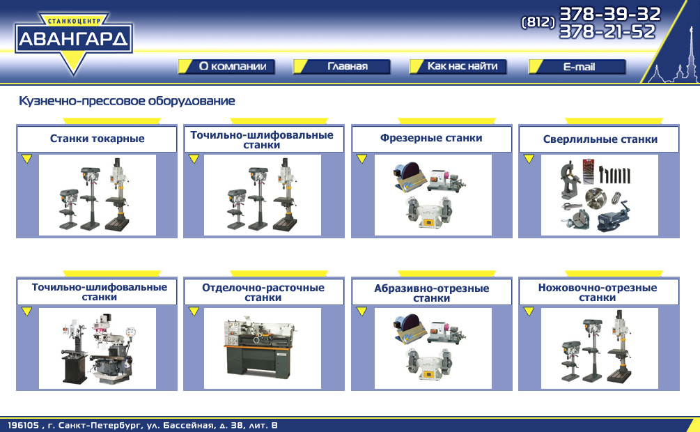Viewport: 700px width, 432px height.
Task: Open the Ножовочно-отрезные станки category title
Action: point(598,293)
